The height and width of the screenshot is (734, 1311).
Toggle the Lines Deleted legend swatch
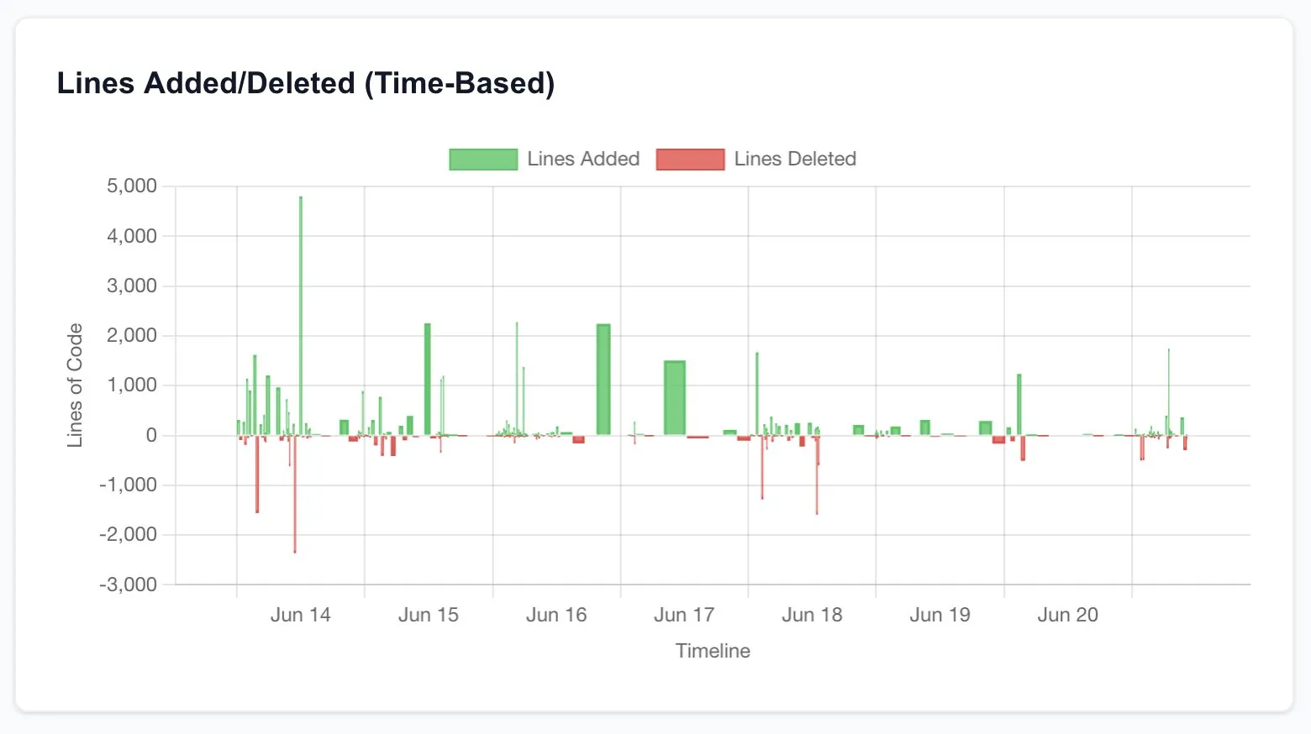click(690, 160)
